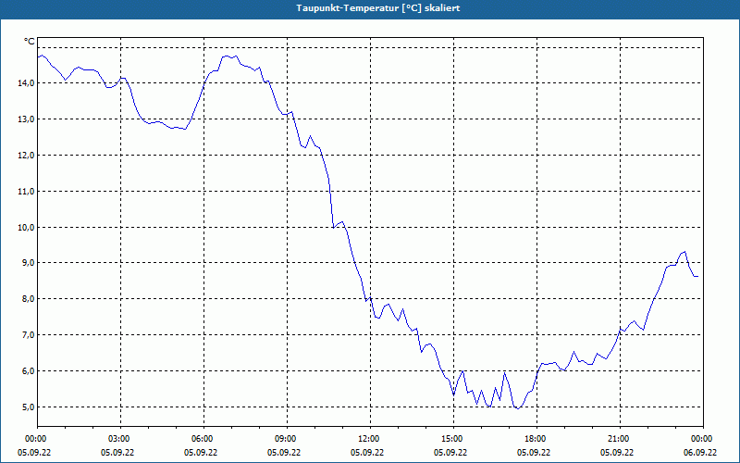The height and width of the screenshot is (463, 740).
Task: Select the 12,0 y-axis label
Action: 27,156
